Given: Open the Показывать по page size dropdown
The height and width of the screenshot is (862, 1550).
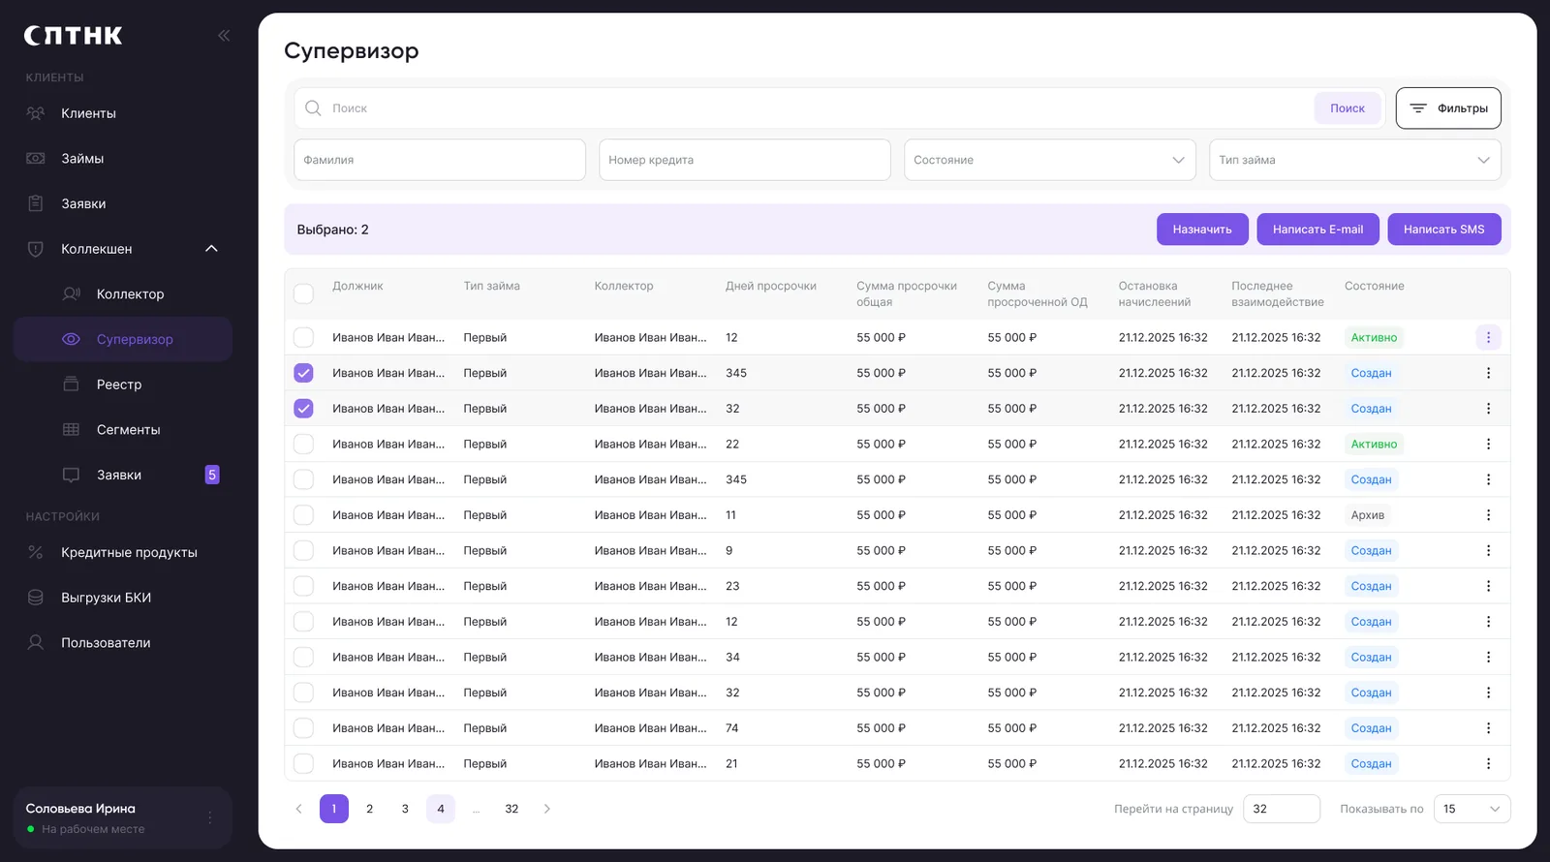Looking at the screenshot, I should (x=1472, y=809).
